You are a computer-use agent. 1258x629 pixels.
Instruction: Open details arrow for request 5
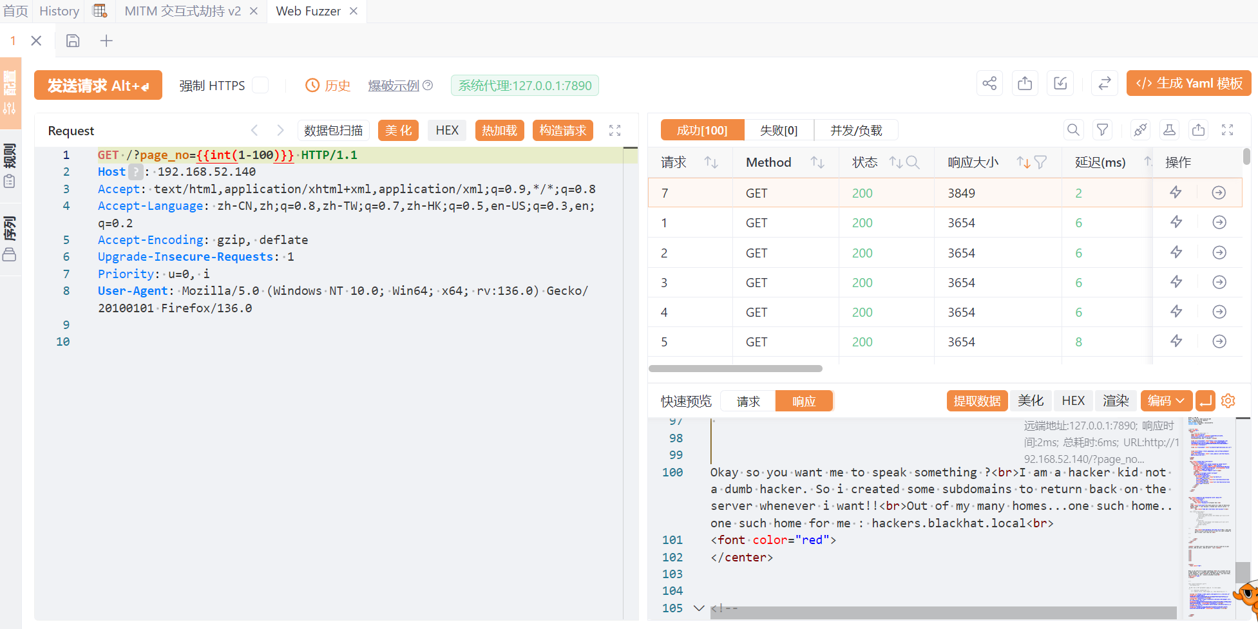[1219, 341]
